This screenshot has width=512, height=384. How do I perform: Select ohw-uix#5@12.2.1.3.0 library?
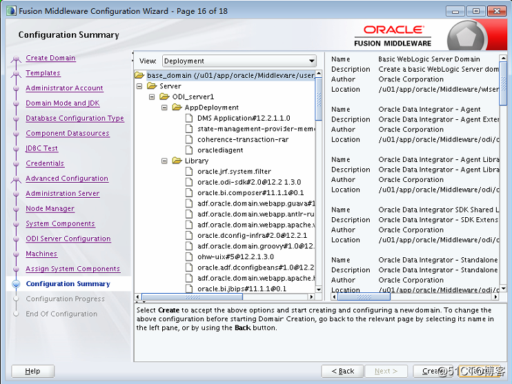235,256
